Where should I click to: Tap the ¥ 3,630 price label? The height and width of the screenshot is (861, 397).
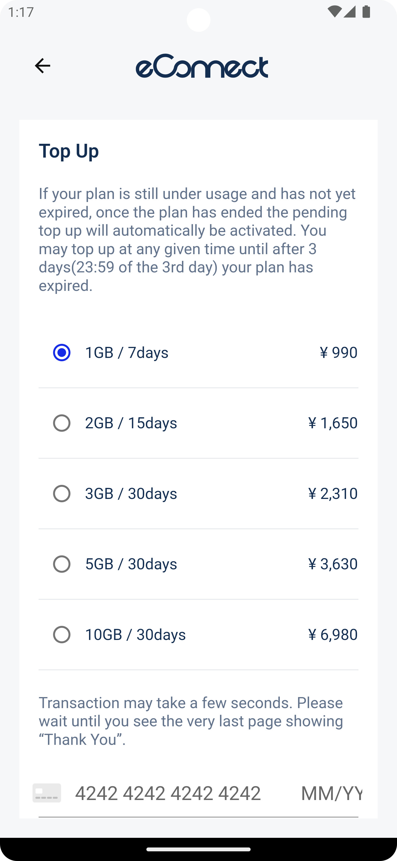(332, 564)
